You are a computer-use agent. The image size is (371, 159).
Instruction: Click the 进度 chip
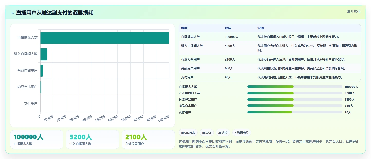pyautogui.click(x=223, y=133)
